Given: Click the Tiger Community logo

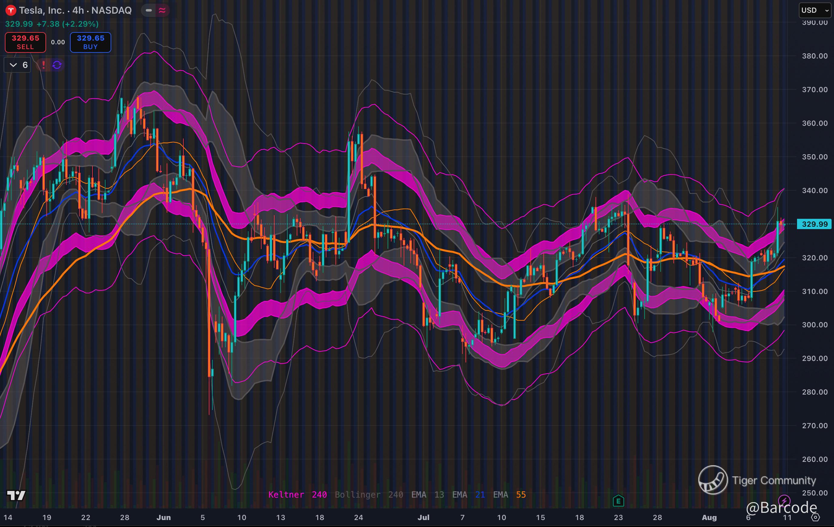Looking at the screenshot, I should (713, 480).
